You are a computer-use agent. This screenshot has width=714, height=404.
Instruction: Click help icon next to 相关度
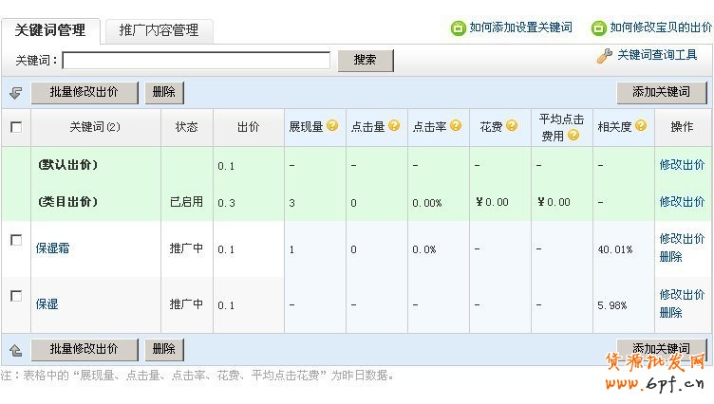tap(641, 126)
